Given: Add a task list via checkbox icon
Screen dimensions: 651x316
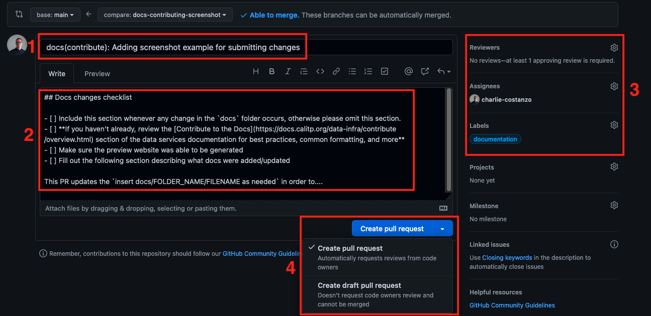Looking at the screenshot, I should (385, 72).
